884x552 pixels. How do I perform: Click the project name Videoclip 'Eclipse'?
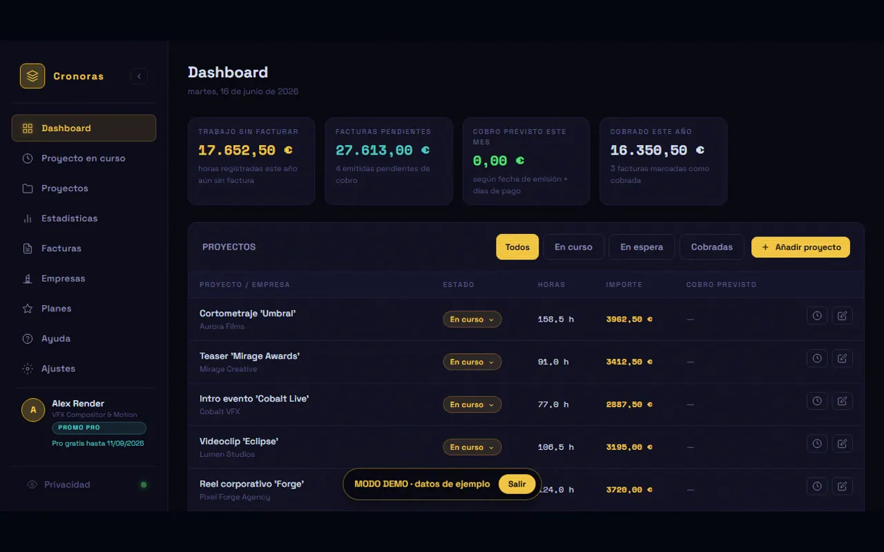point(239,442)
